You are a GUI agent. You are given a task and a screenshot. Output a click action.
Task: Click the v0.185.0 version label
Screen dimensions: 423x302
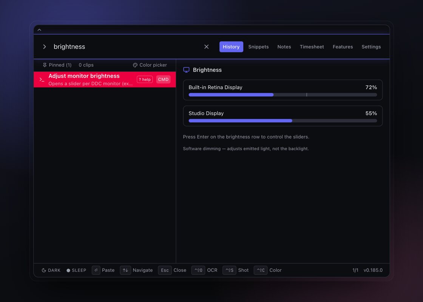tap(373, 270)
